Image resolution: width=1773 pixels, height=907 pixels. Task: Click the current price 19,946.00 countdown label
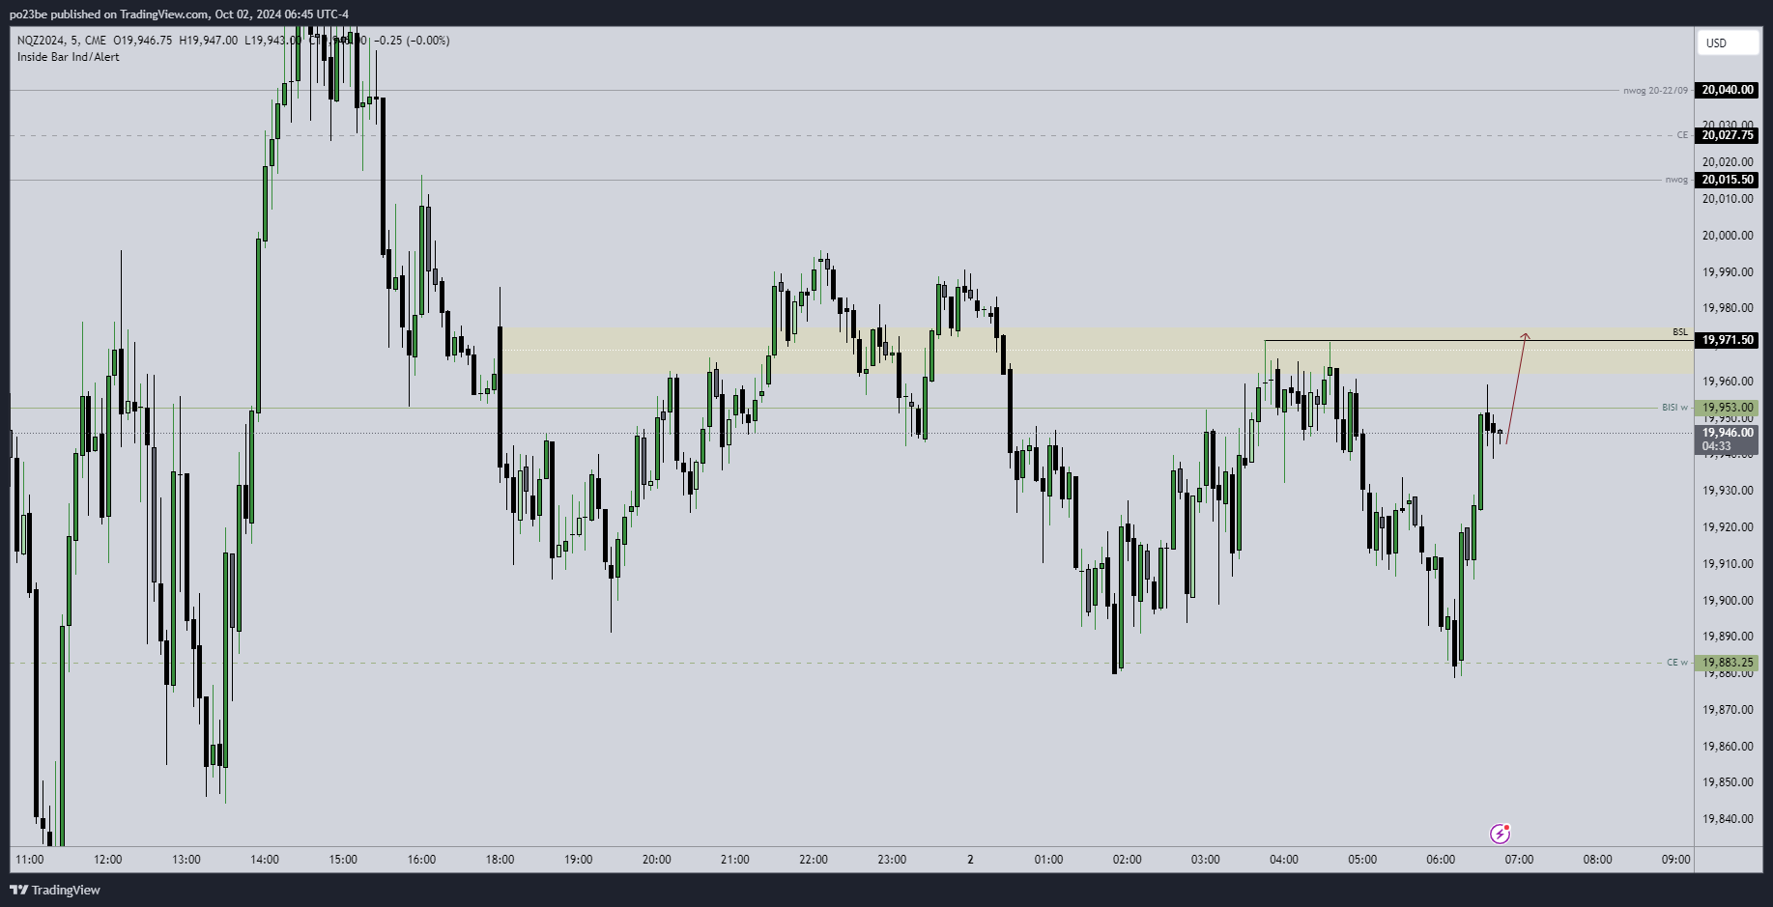pyautogui.click(x=1728, y=439)
